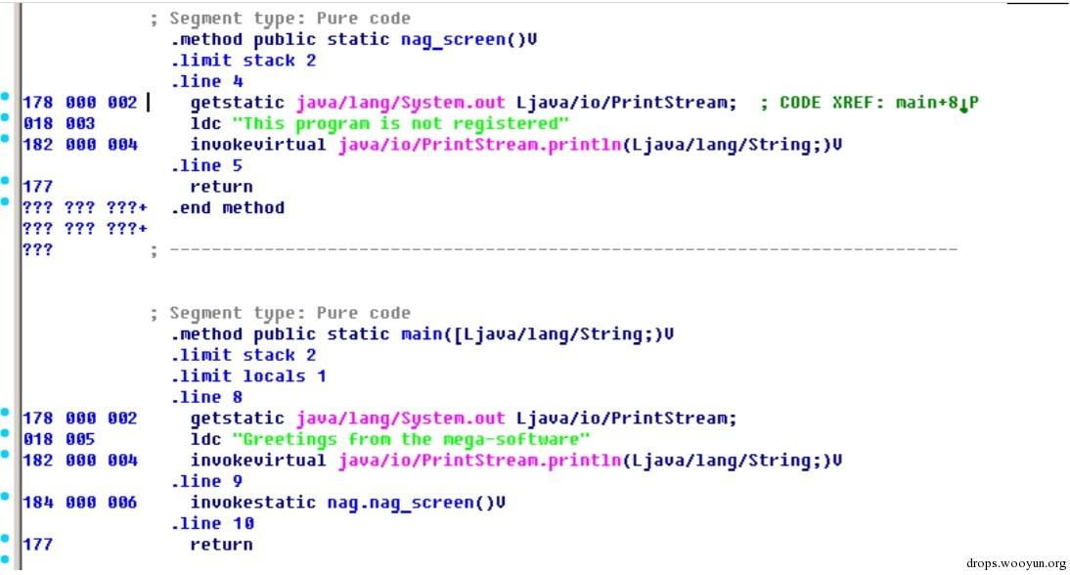The width and height of the screenshot is (1070, 575).
Task: Click breakpoint dot next to "This program is not registered" ldc
Action: (5, 117)
